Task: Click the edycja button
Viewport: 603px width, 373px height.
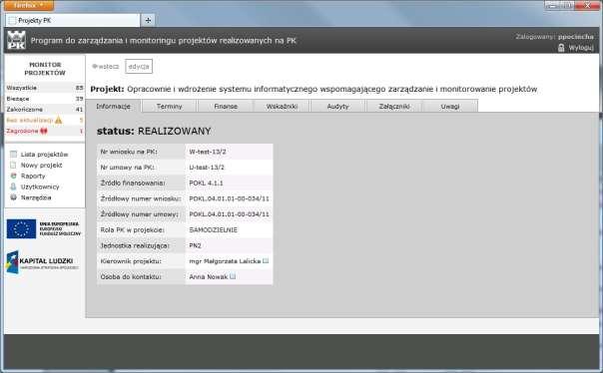Action: pos(139,67)
